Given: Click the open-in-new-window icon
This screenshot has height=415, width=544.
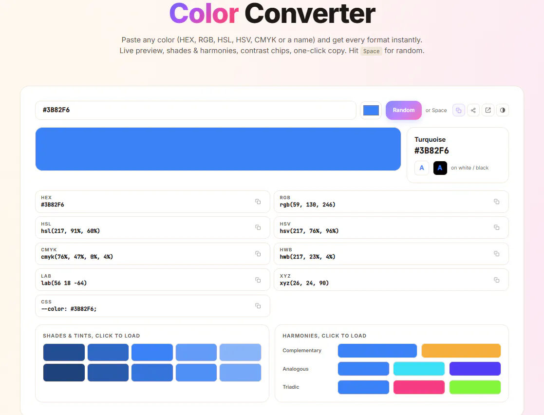Looking at the screenshot, I should (488, 111).
